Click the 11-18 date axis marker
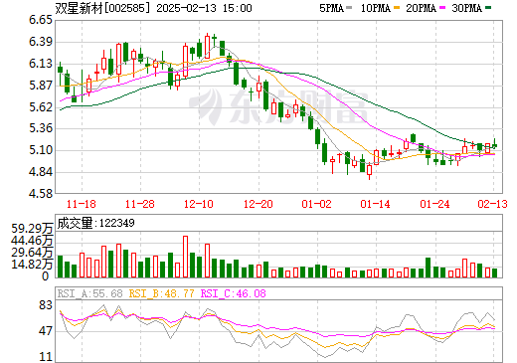Viewport: 517px width, 363px height. click(x=82, y=204)
